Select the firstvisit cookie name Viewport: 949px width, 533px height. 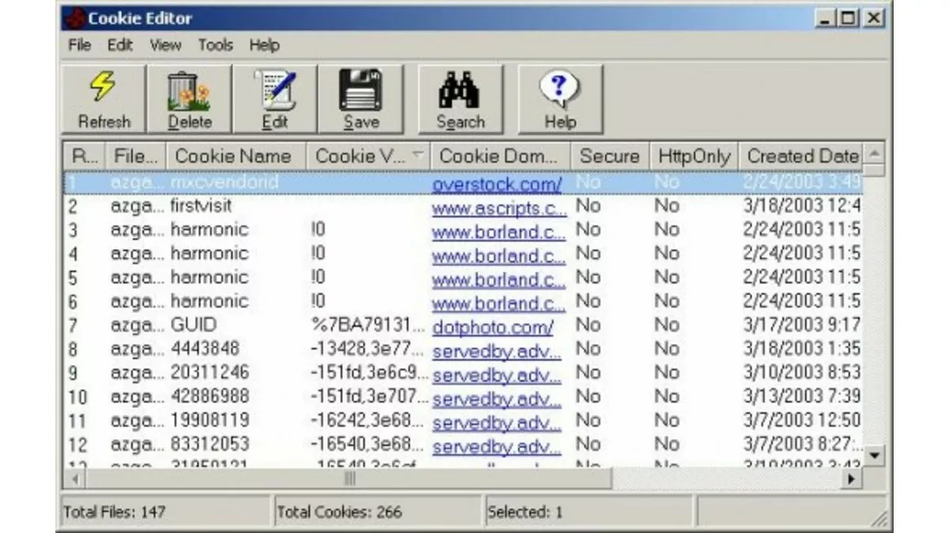point(202,206)
